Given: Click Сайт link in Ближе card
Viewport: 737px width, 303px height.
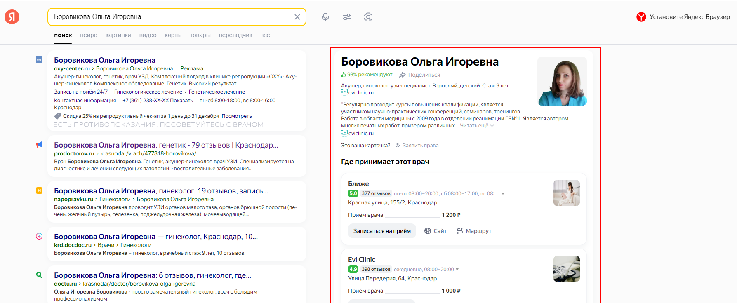Looking at the screenshot, I should coord(440,231).
